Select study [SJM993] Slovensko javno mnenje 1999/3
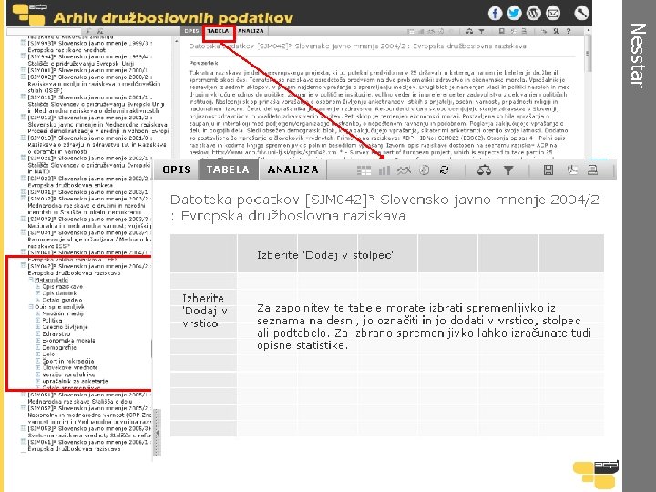Screen dimensions: 656x492 pyautogui.click(x=89, y=46)
